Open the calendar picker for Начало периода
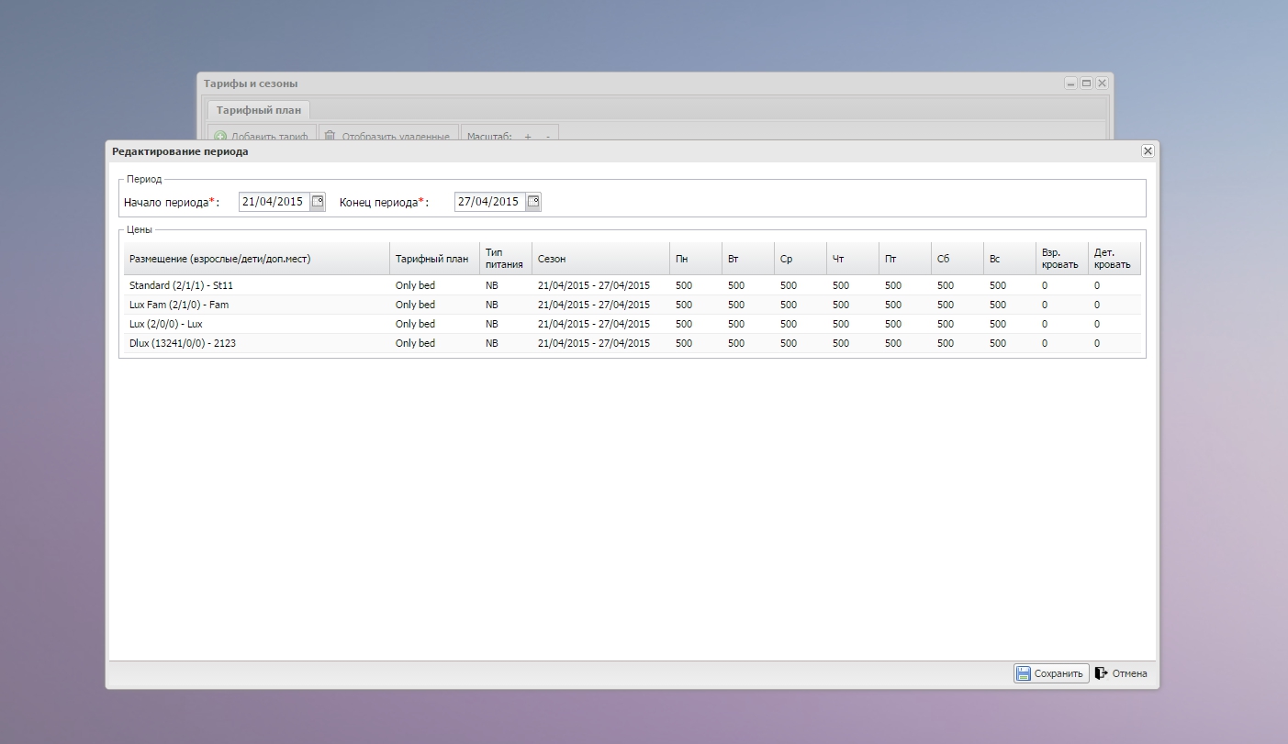This screenshot has height=744, width=1288. point(318,202)
